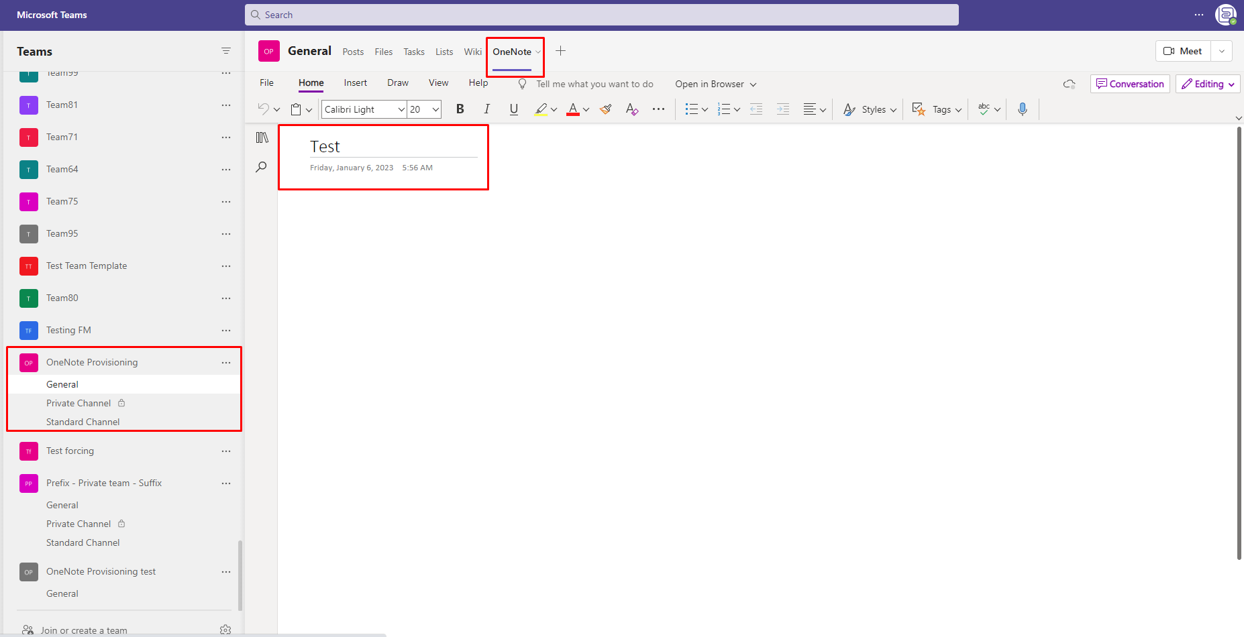Screen dimensions: 1244x637
Task: Click the Conversation button
Action: coord(1130,84)
